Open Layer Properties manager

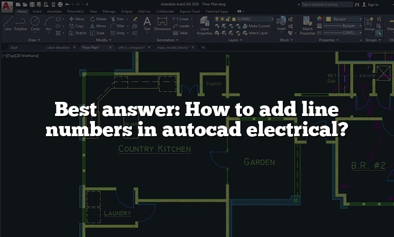(x=204, y=25)
